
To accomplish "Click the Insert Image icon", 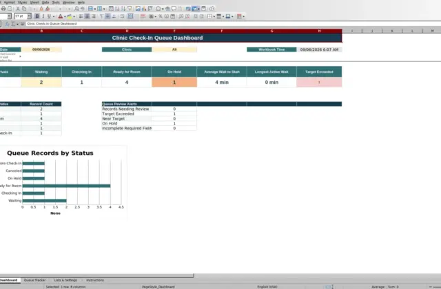I will click(138, 9).
